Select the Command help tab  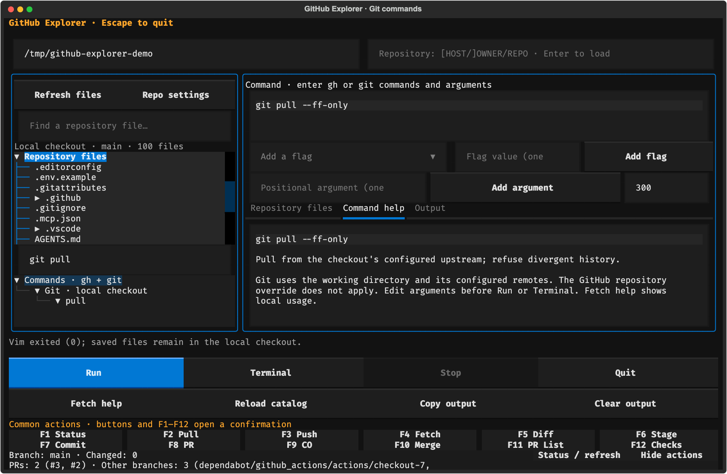(374, 208)
